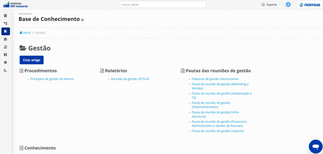Screen dimensions: 323x154
Task: Click the triangle ruler sidebar icon
Action: coord(5,70)
